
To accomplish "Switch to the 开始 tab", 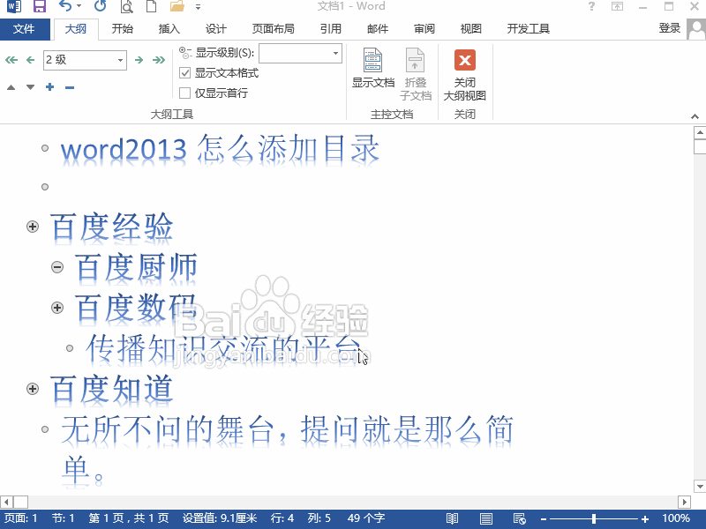I will click(x=123, y=29).
